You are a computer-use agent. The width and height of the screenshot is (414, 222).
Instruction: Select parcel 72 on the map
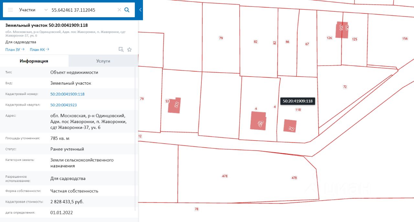point(345,87)
